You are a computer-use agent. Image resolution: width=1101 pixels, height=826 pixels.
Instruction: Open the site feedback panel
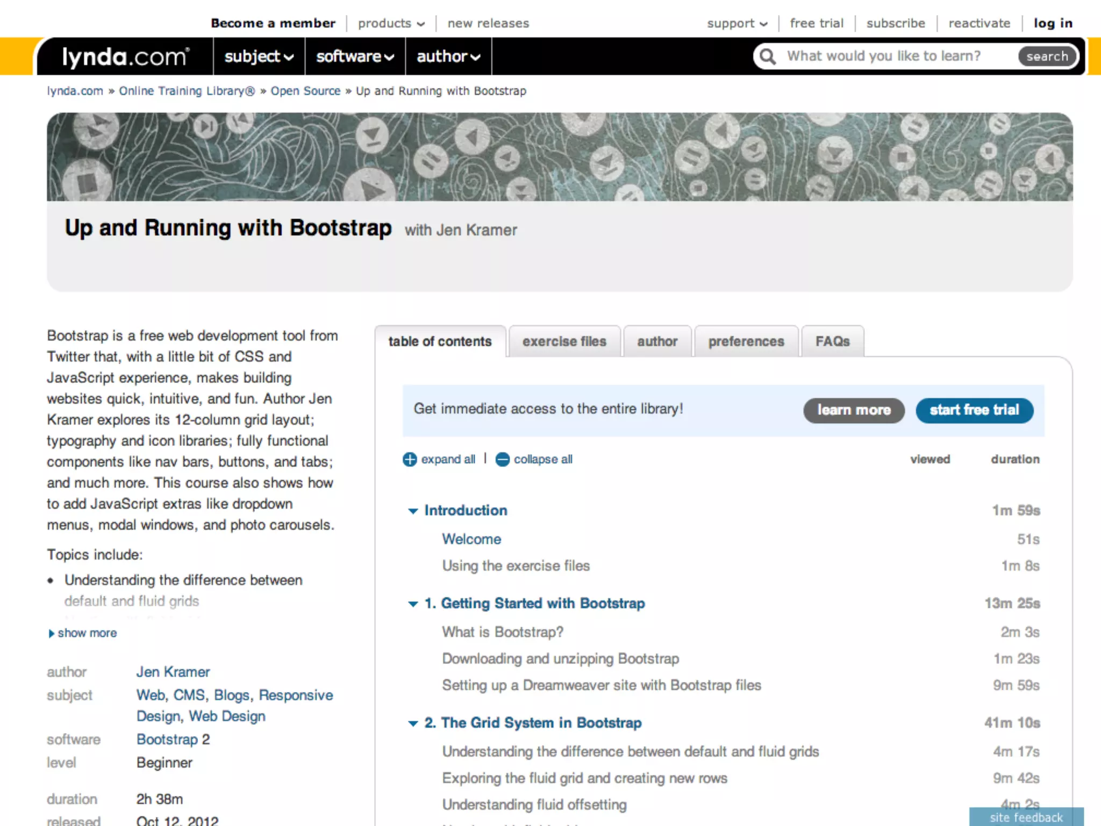1026,817
